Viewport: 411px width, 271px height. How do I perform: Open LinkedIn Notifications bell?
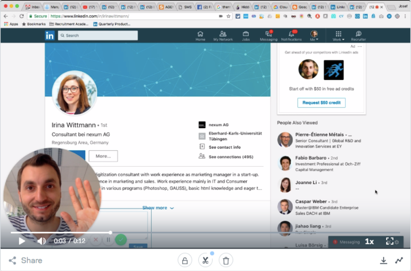[x=291, y=36]
